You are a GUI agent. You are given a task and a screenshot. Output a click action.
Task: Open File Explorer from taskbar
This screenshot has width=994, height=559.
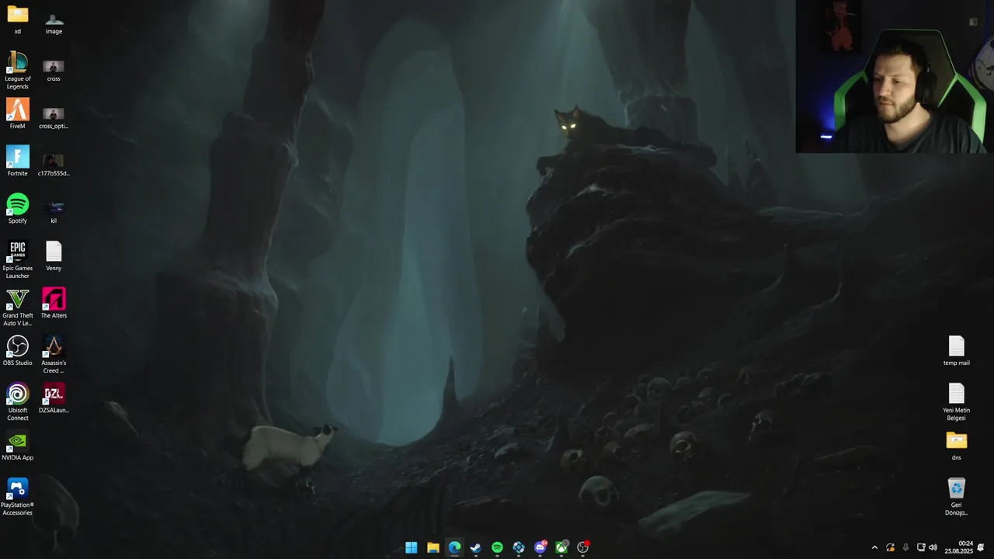[x=433, y=547]
